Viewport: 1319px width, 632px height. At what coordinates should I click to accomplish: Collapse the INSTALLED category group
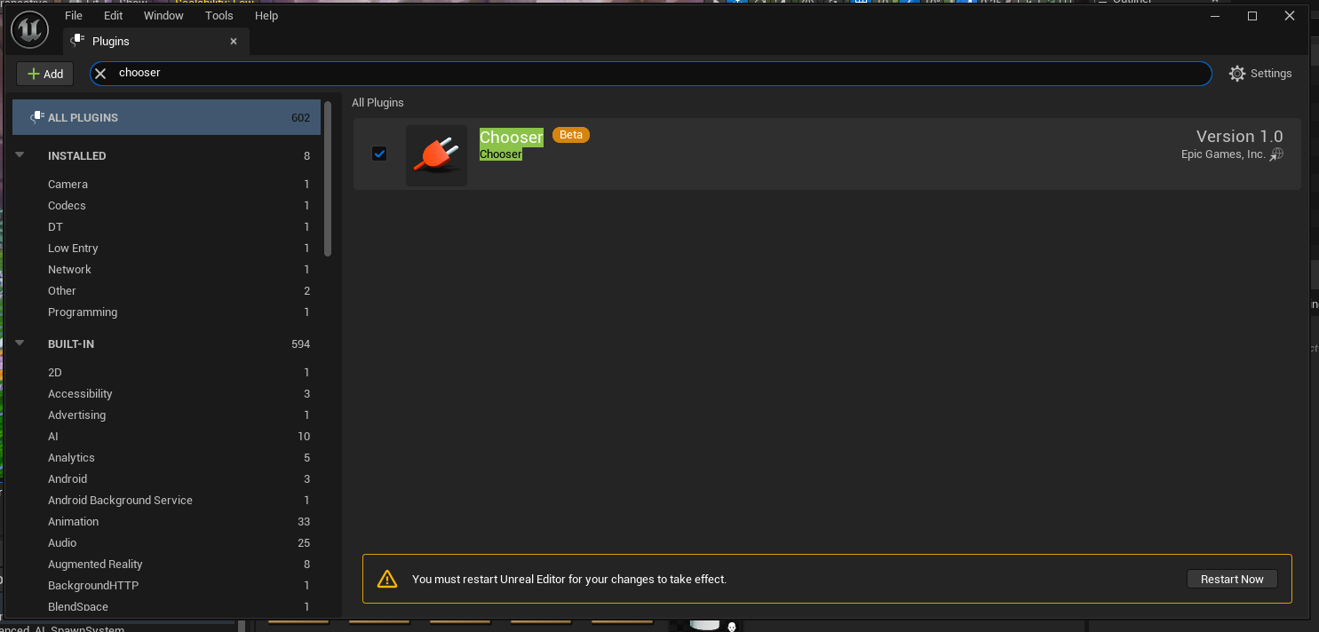20,155
